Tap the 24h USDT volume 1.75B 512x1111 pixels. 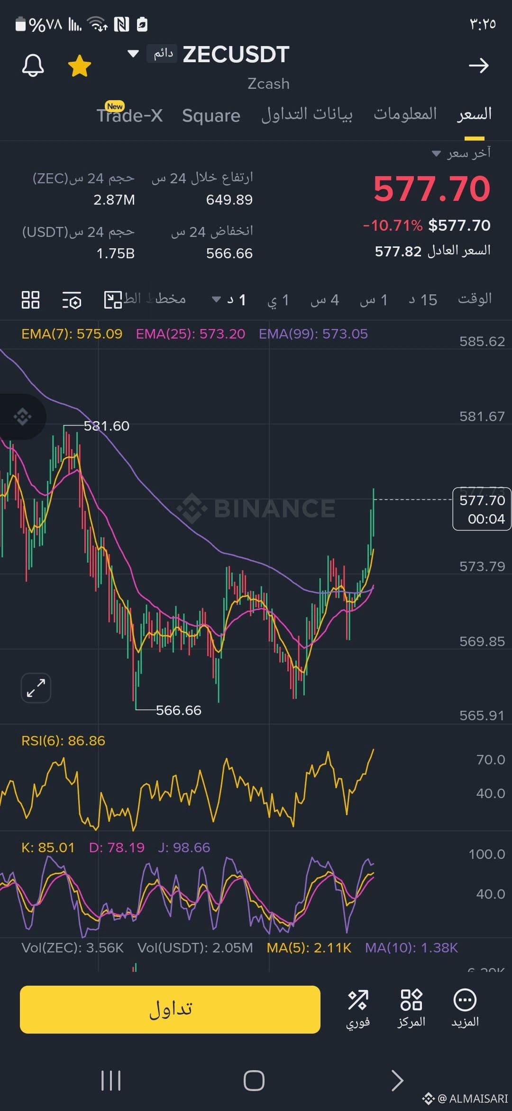pyautogui.click(x=116, y=253)
